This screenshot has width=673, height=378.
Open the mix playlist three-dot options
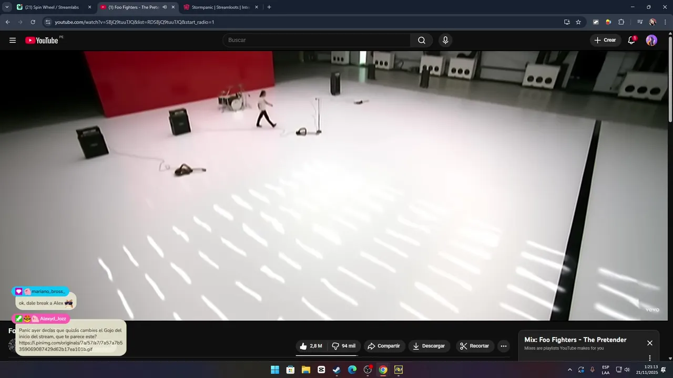(649, 358)
